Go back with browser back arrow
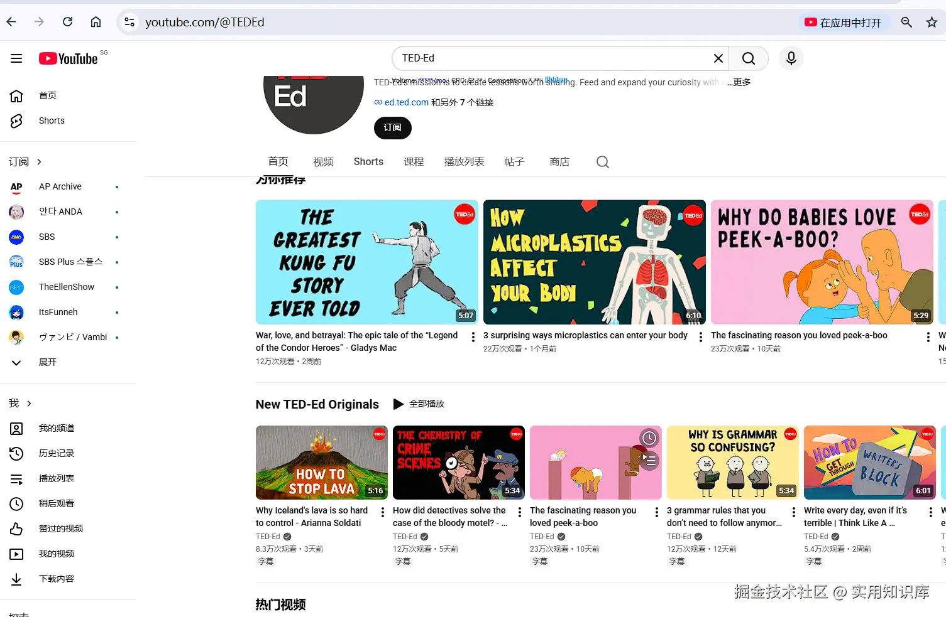This screenshot has height=617, width=946. click(x=11, y=22)
